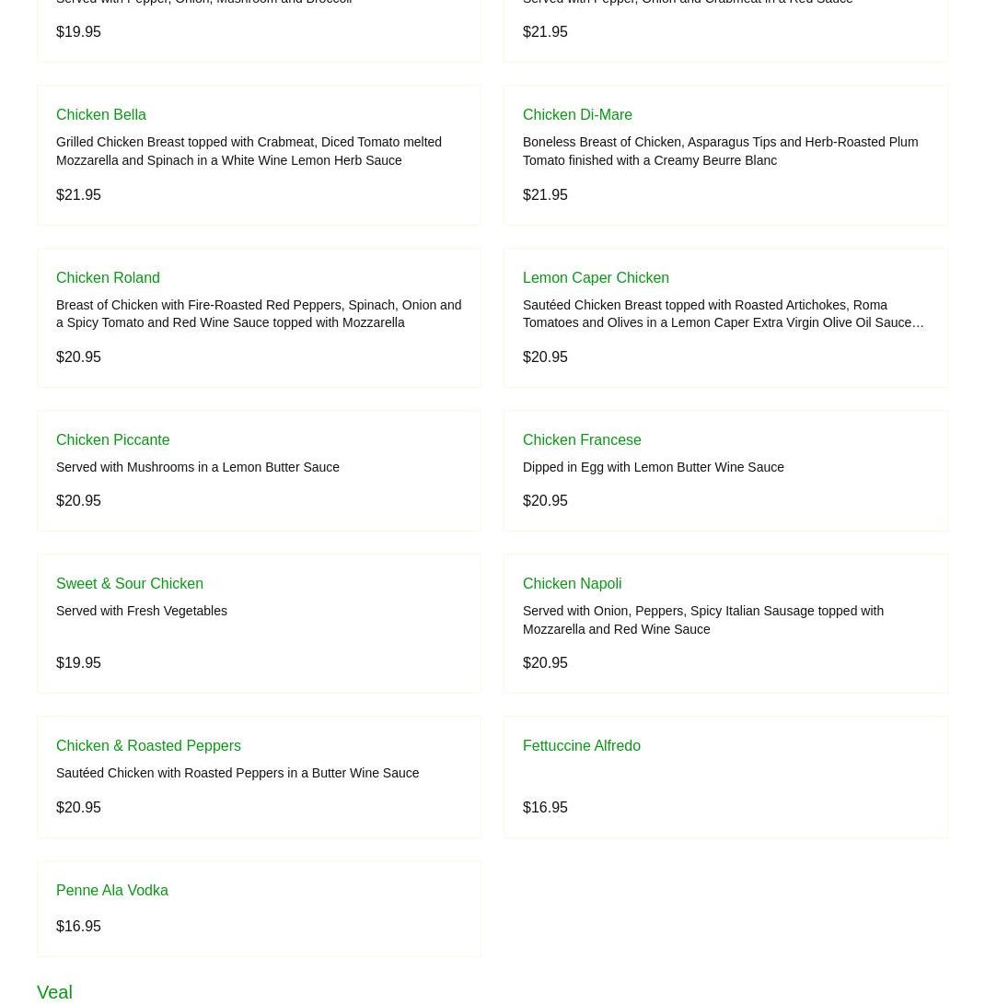This screenshot has height=1005, width=985.
Task: Choose Chicken Piccante from the menu
Action: click(x=112, y=439)
